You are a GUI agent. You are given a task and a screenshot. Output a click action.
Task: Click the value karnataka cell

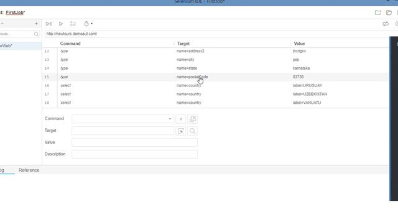pos(301,68)
